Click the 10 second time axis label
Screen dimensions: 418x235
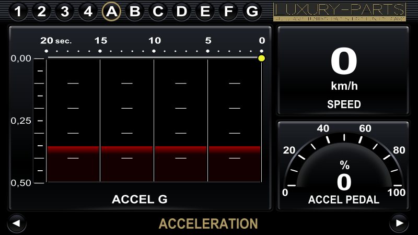pos(155,41)
